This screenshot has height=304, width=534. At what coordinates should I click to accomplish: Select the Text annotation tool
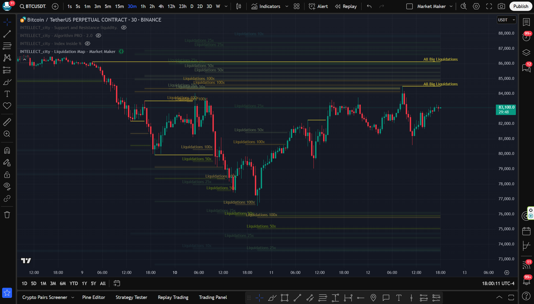tap(7, 94)
